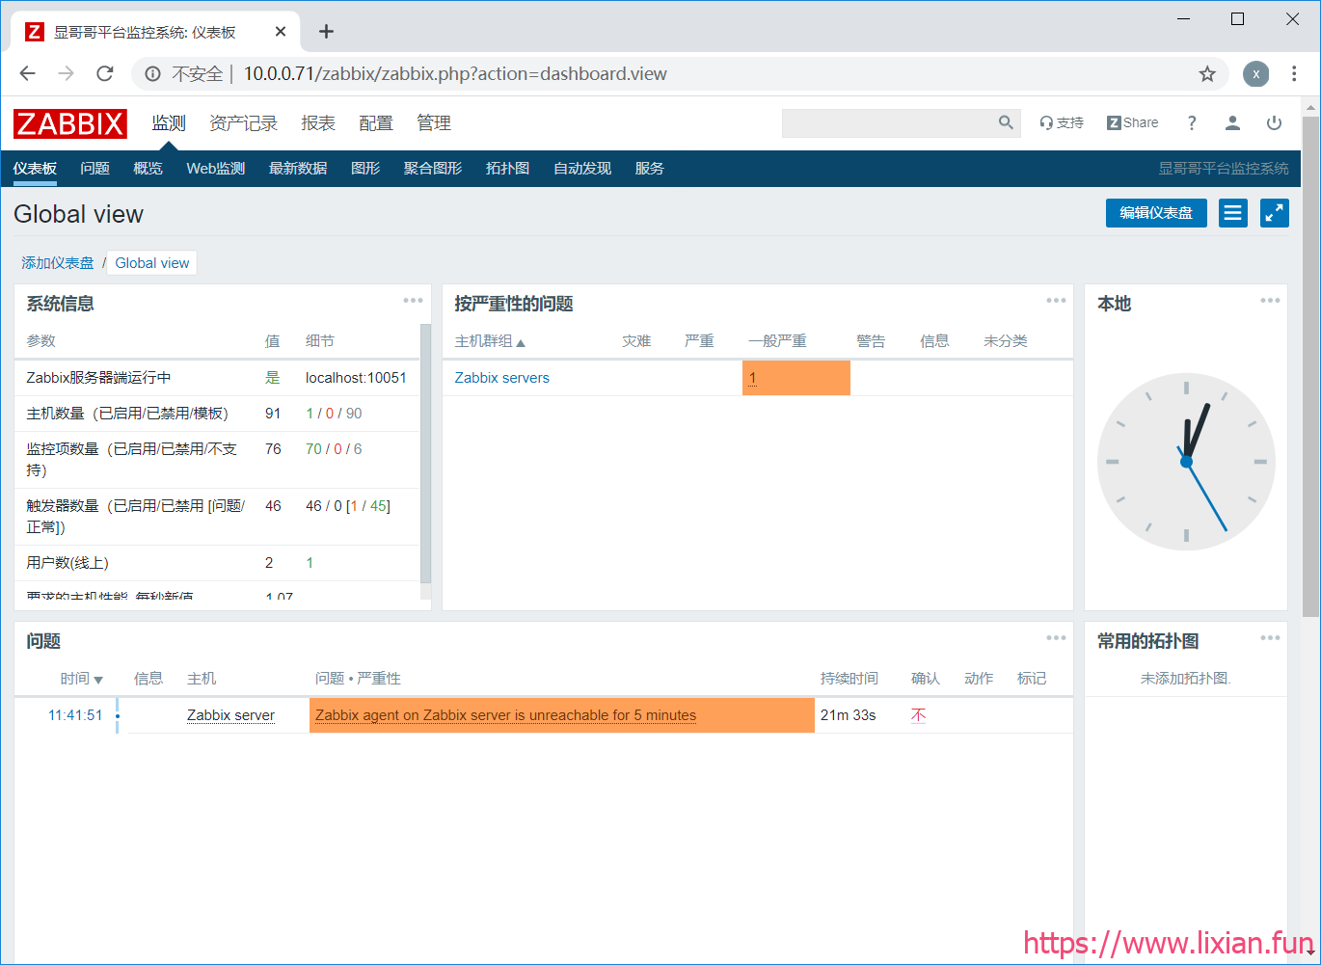Sort the problem list by 时间
This screenshot has height=965, width=1321.
point(81,679)
